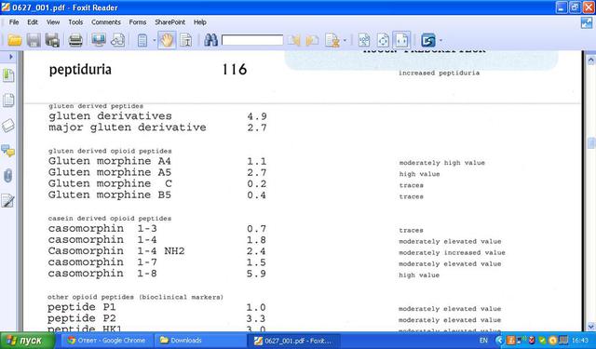Click the Open file folder icon

tap(15, 40)
